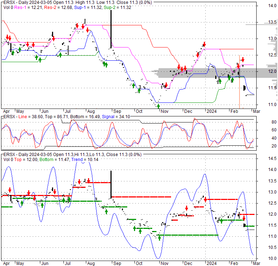Click the first red arrow in April in the bottom chart
Viewport: 278px width, 266px height.
[x=10, y=190]
